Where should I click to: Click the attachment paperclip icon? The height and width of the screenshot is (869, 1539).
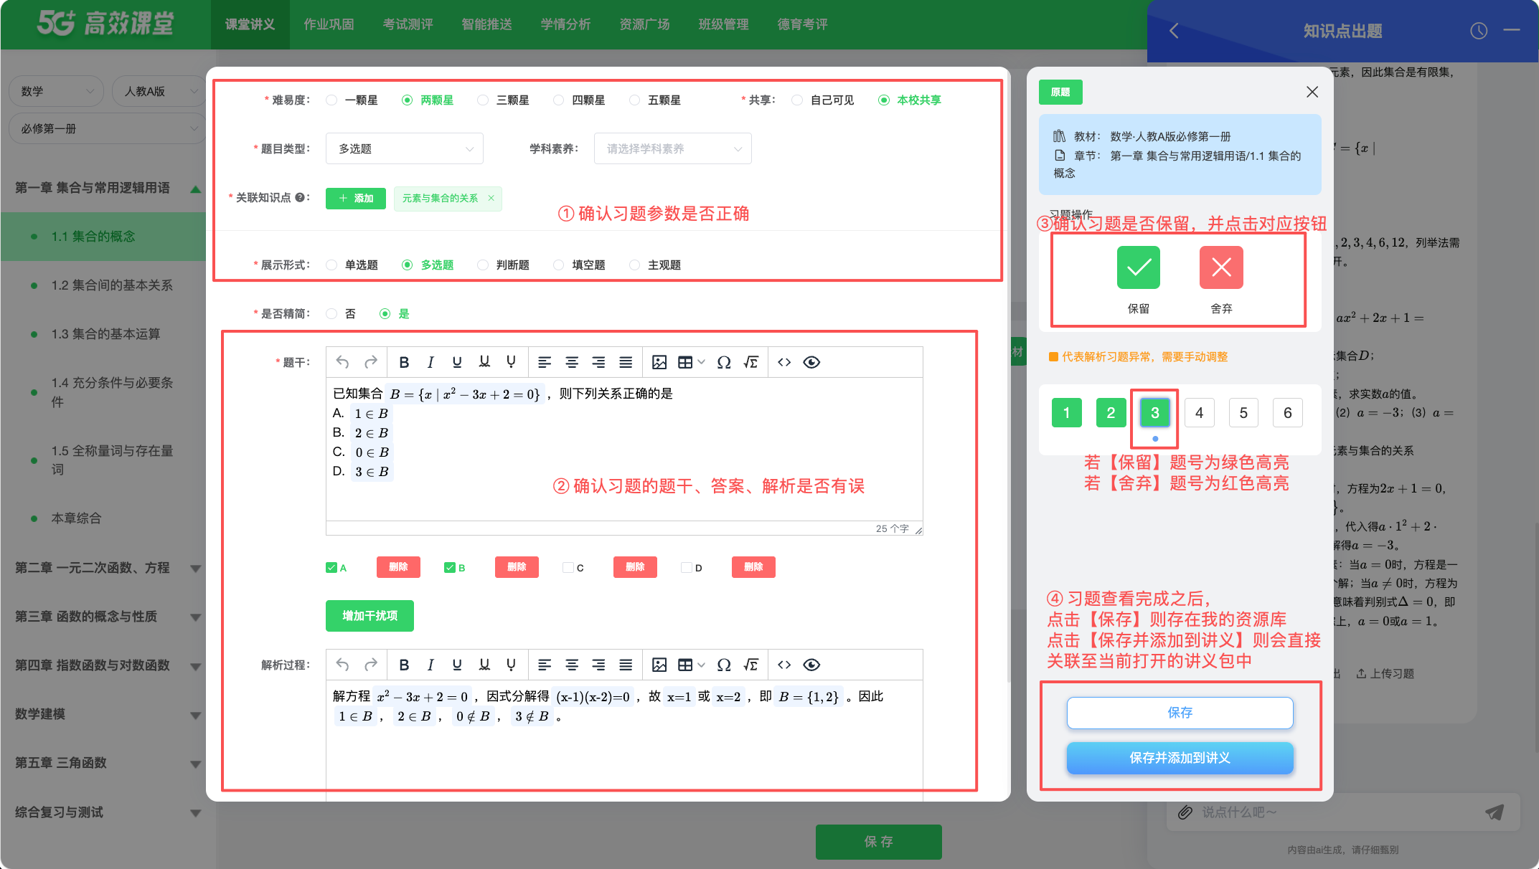pyautogui.click(x=1185, y=812)
